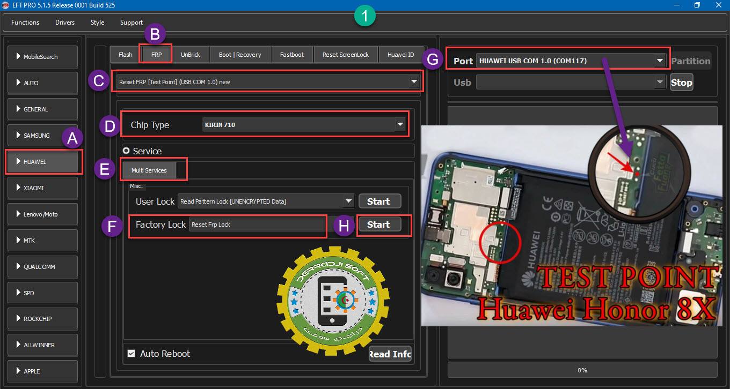Expand the Lenovo/Moto sidebar section
The height and width of the screenshot is (389, 730).
43,214
